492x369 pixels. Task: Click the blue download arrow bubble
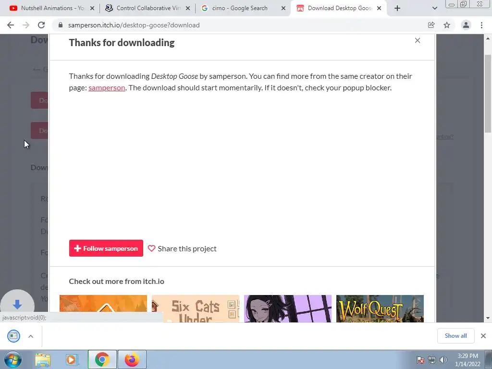[x=17, y=303]
